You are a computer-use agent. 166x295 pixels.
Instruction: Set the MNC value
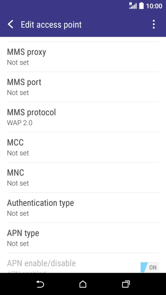pos(83,177)
